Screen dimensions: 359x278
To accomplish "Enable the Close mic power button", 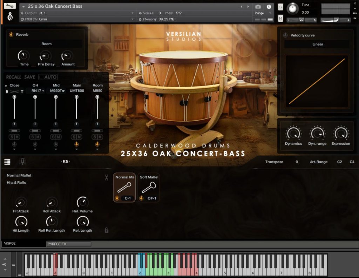I will (14, 144).
